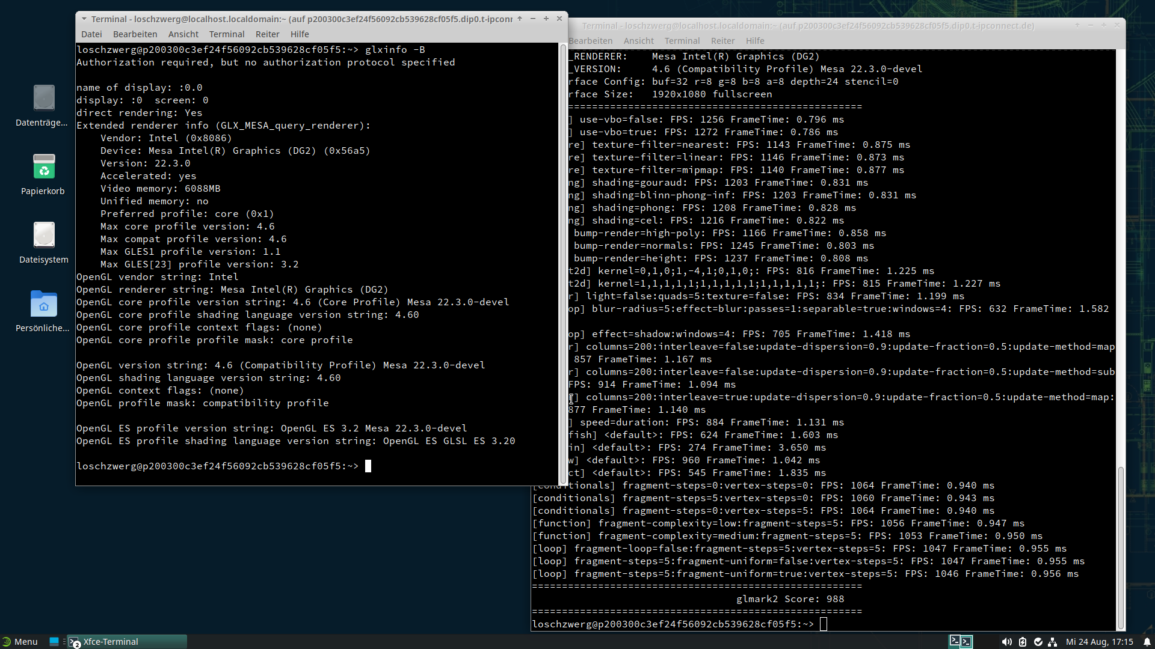Click the battery power manager tray icon
The width and height of the screenshot is (1155, 649).
[x=1023, y=642]
